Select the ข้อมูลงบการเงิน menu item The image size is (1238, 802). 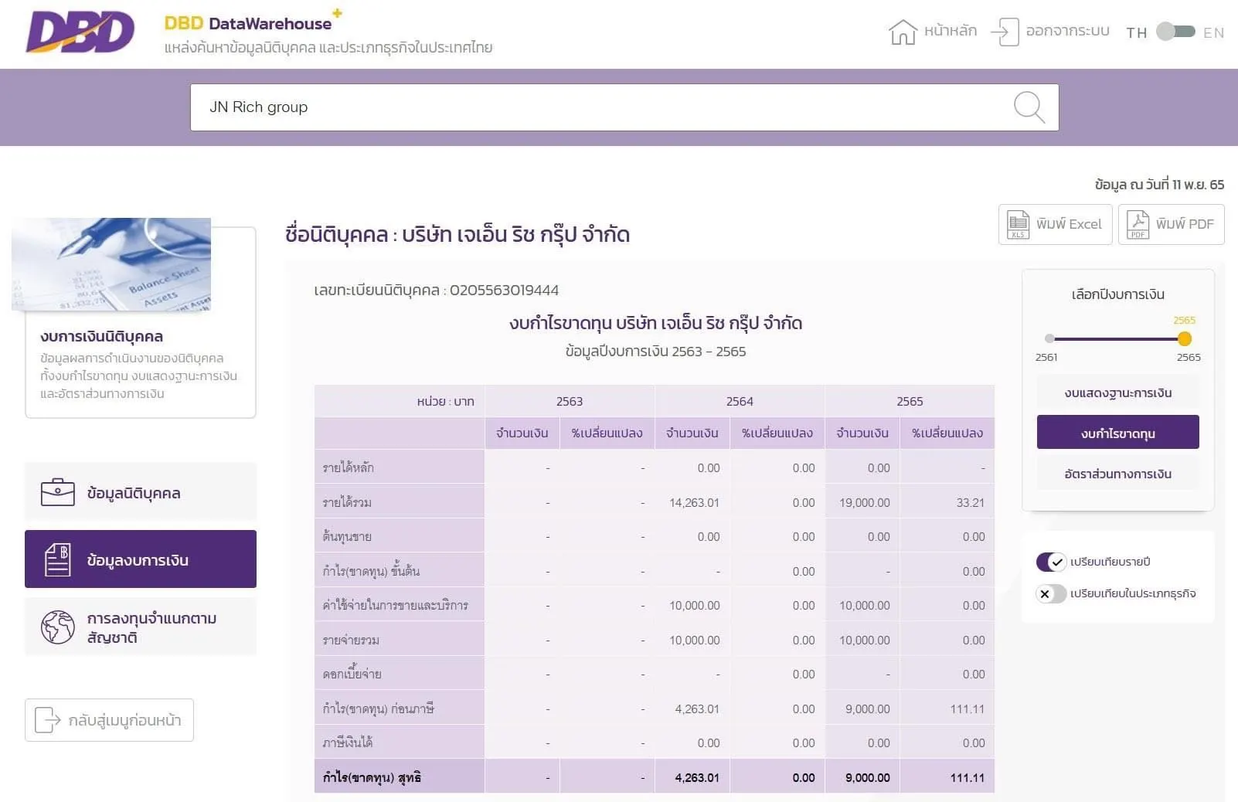[141, 559]
